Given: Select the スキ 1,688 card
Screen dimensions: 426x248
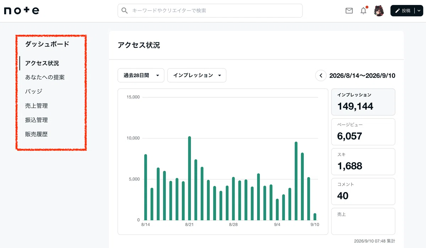Looking at the screenshot, I should (x=363, y=162).
